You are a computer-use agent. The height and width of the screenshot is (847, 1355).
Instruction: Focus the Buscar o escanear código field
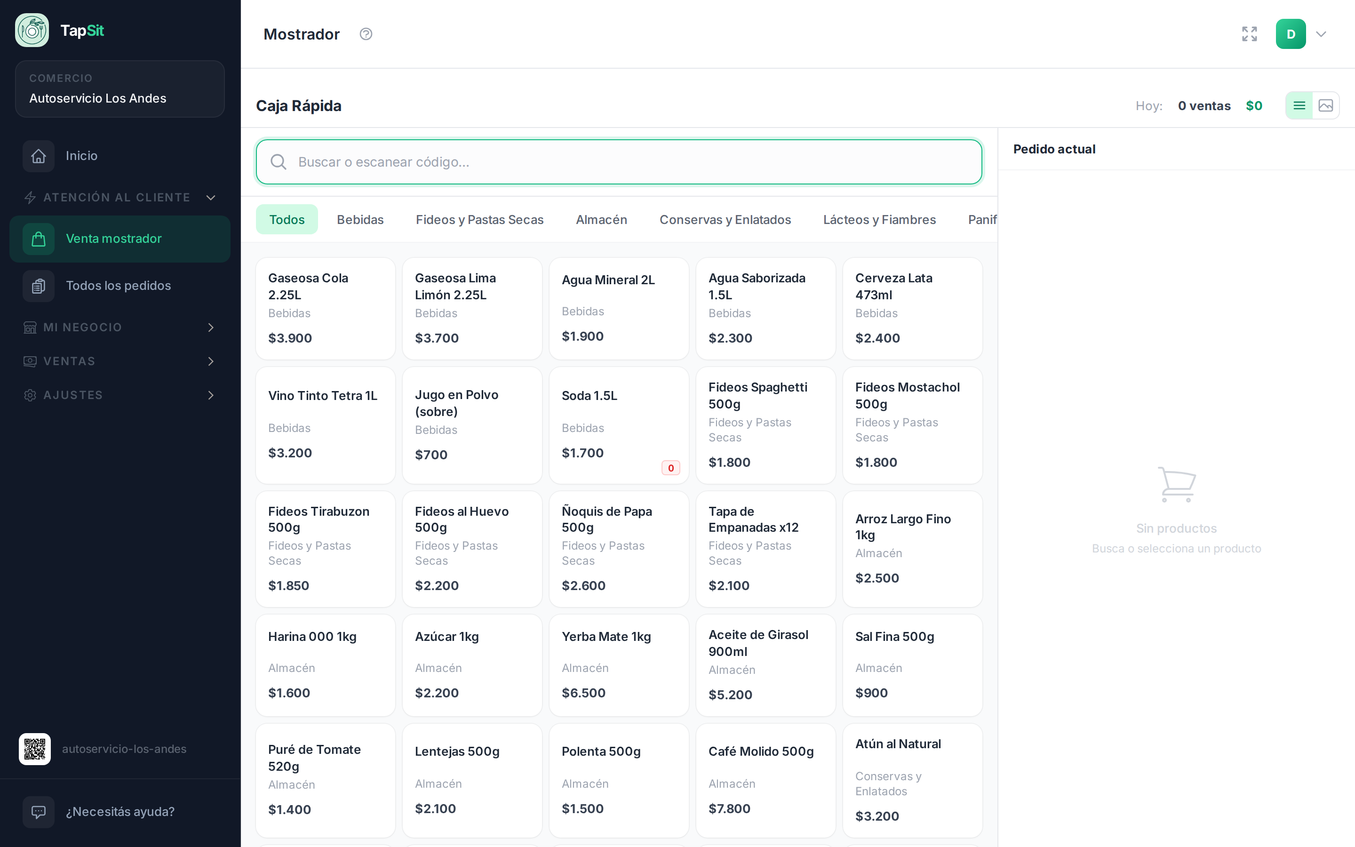click(619, 162)
